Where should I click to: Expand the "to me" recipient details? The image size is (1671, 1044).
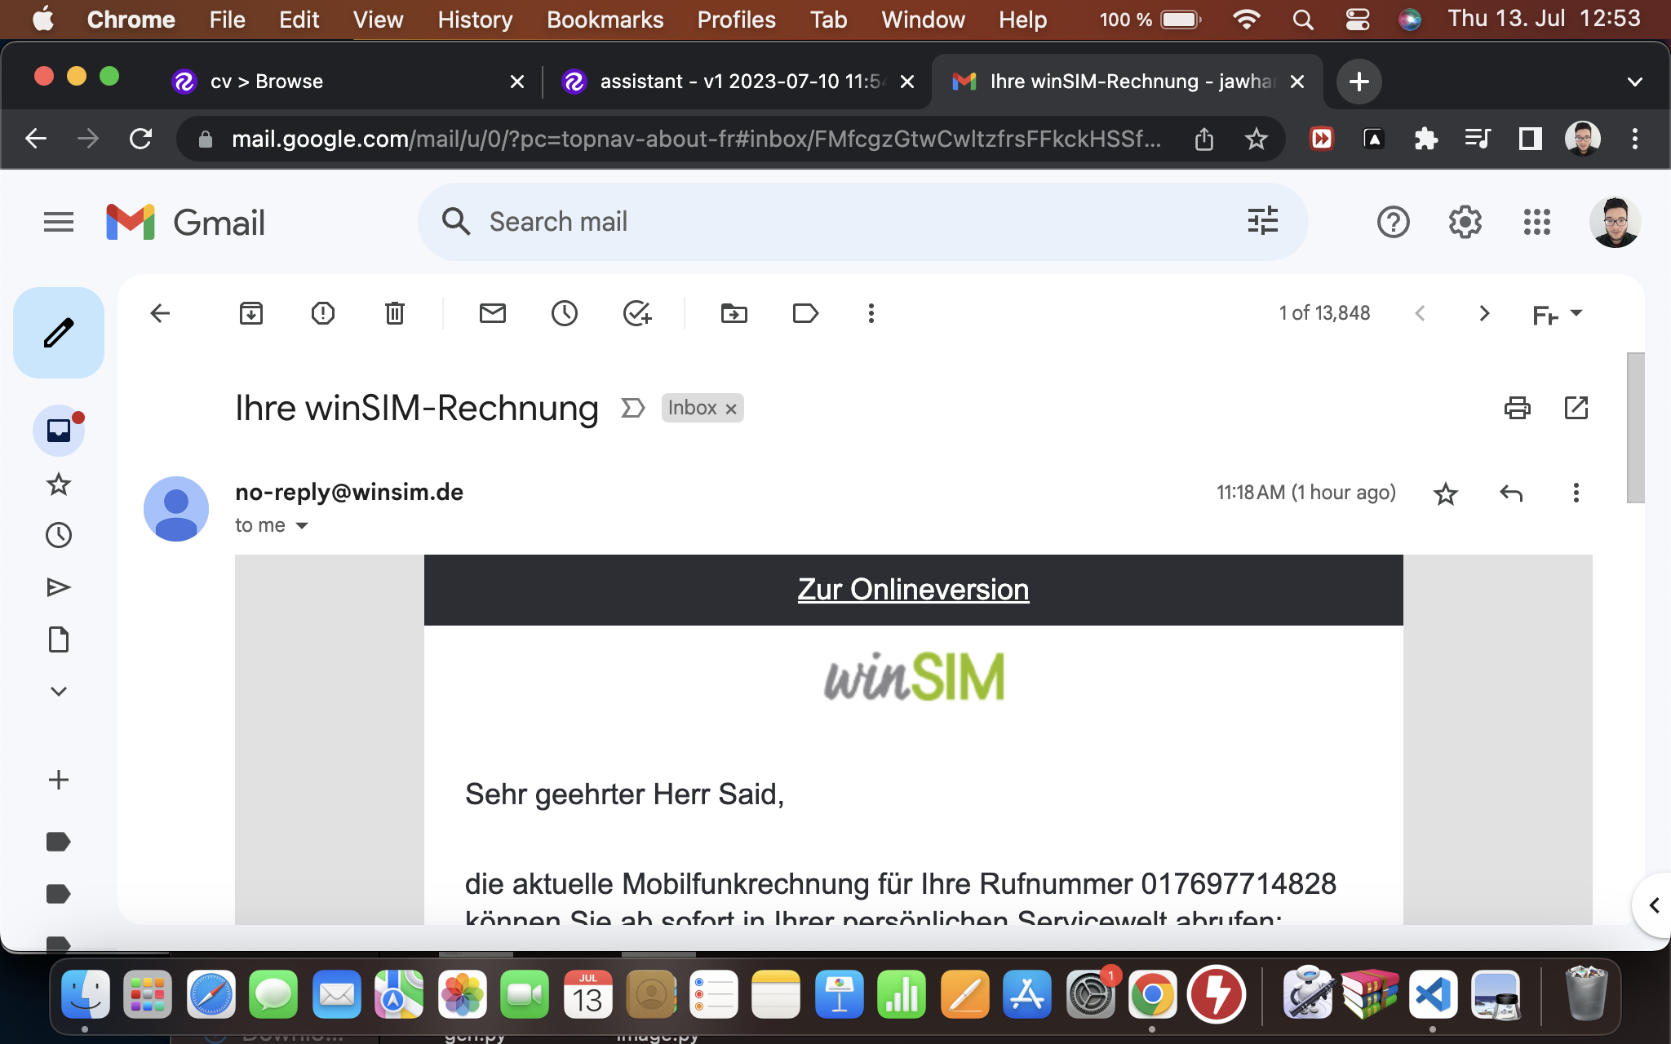pyautogui.click(x=302, y=526)
